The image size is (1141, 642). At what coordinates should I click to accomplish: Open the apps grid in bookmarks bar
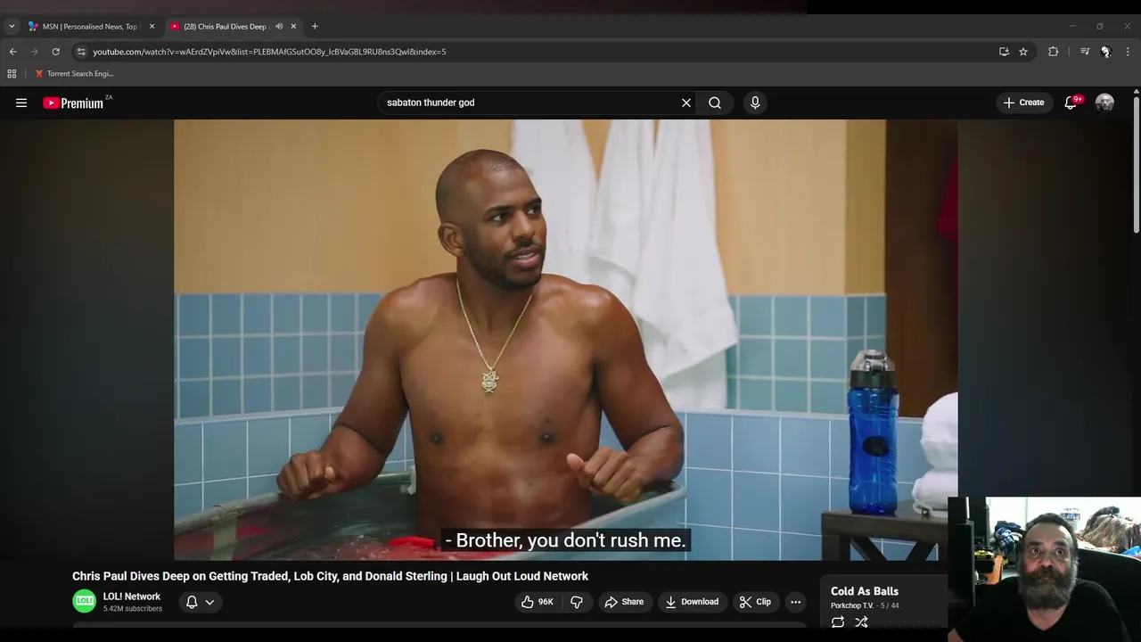click(x=12, y=74)
